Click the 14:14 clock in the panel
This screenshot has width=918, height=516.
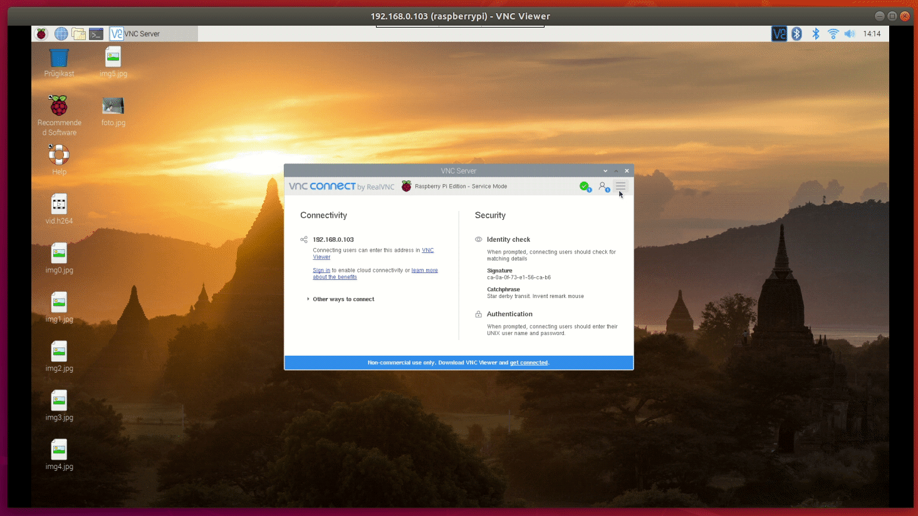(872, 34)
